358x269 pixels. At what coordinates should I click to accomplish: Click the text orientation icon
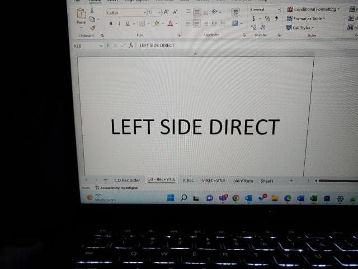point(214,12)
